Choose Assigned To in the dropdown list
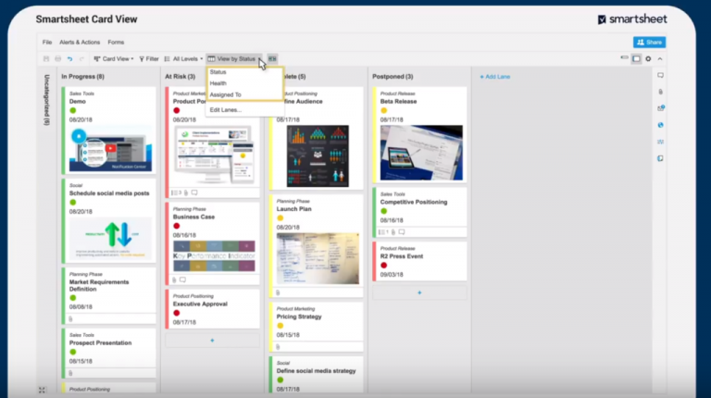Image resolution: width=711 pixels, height=398 pixels. coord(225,94)
